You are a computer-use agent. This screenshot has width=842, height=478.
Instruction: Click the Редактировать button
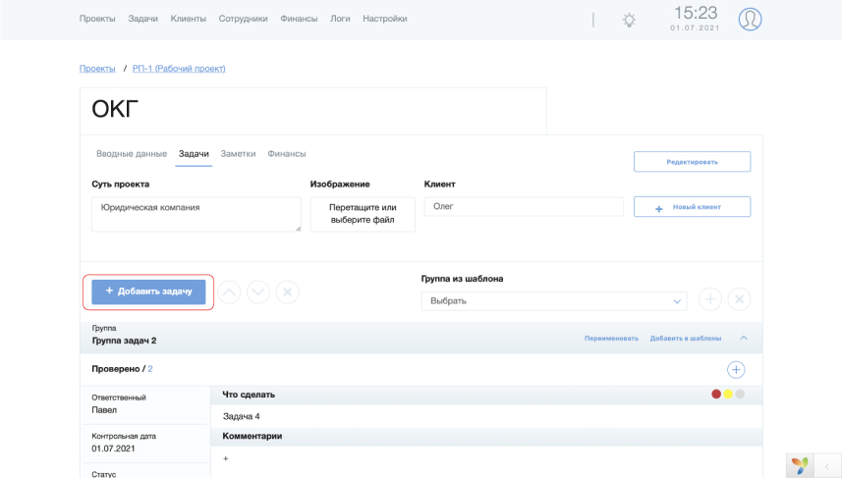(x=693, y=162)
